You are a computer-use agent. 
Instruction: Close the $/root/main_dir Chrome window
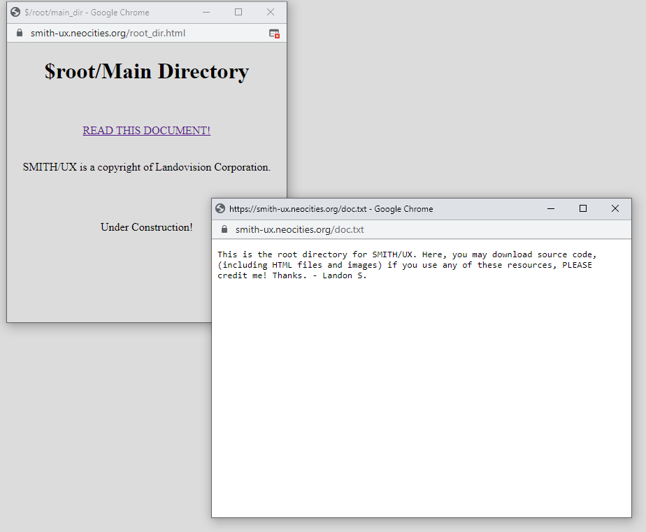tap(271, 13)
